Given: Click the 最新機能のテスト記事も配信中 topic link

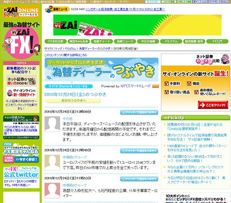Looking at the screenshot, I should coord(21,70).
